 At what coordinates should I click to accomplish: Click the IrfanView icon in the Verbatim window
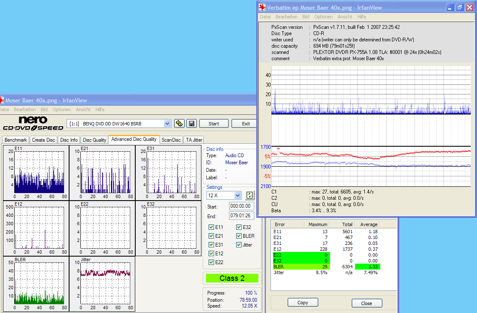pos(263,7)
